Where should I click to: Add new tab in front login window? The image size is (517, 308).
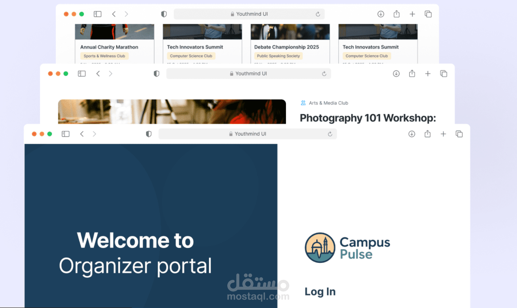pos(443,134)
